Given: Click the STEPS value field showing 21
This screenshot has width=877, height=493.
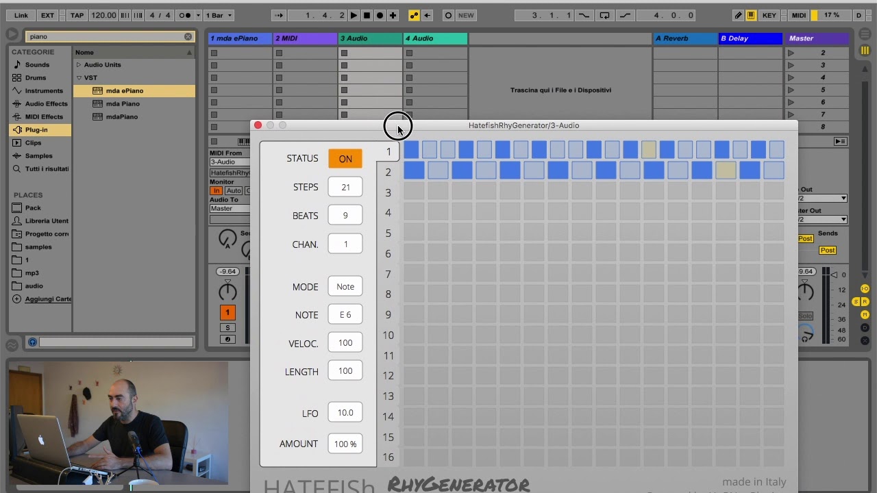Looking at the screenshot, I should [345, 187].
